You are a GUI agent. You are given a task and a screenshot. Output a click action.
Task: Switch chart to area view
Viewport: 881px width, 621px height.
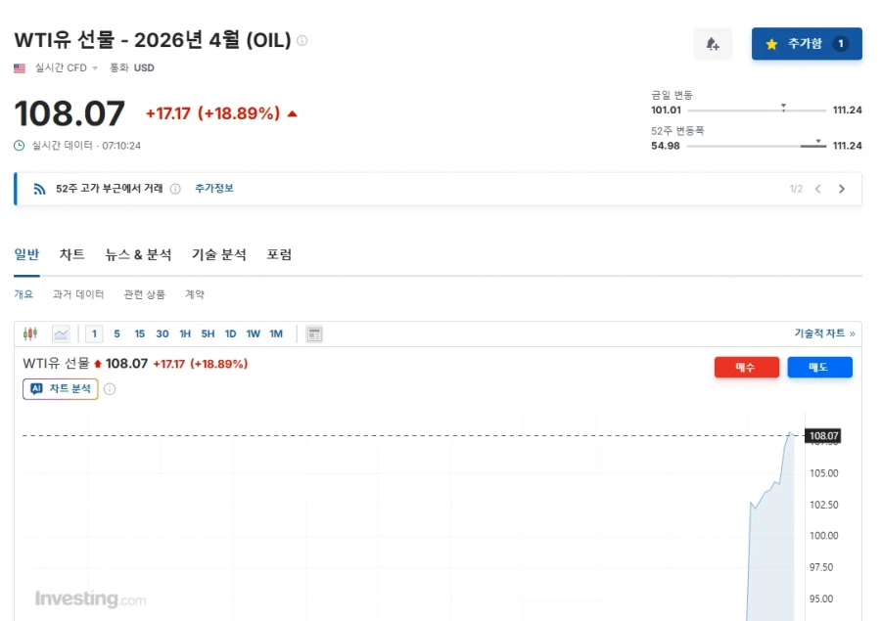tap(61, 334)
